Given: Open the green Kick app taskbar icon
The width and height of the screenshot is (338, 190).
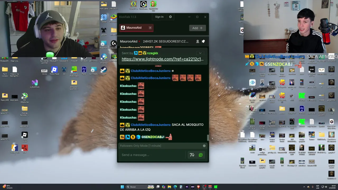Looking at the screenshot, I should tap(216, 187).
